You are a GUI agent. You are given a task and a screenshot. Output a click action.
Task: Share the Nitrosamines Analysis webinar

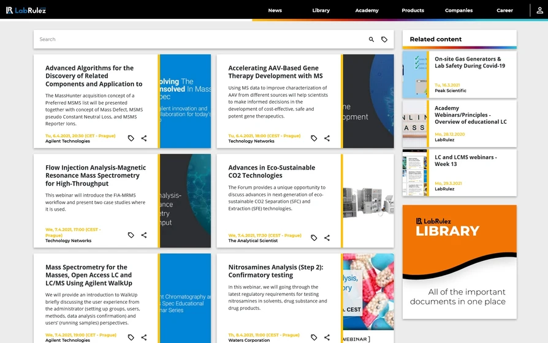click(327, 337)
